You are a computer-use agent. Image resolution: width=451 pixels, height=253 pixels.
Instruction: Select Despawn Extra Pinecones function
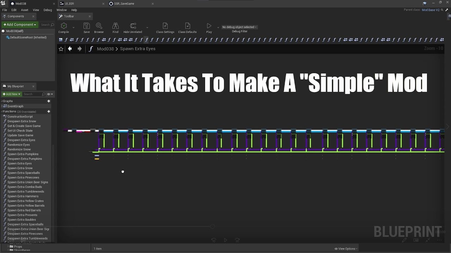click(25, 234)
